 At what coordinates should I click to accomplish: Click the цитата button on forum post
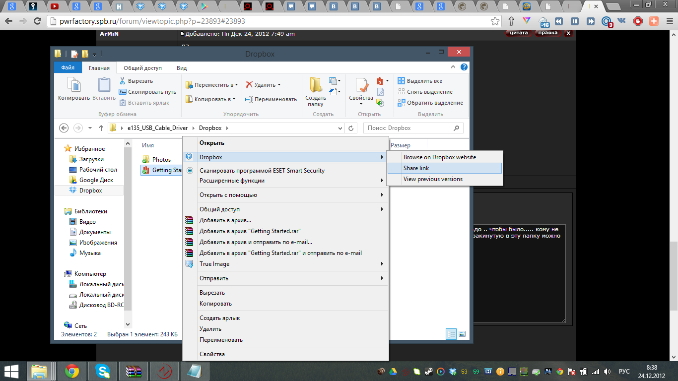[x=519, y=33]
